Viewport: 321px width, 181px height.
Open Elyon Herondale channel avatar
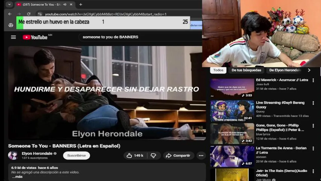[x=13, y=155]
